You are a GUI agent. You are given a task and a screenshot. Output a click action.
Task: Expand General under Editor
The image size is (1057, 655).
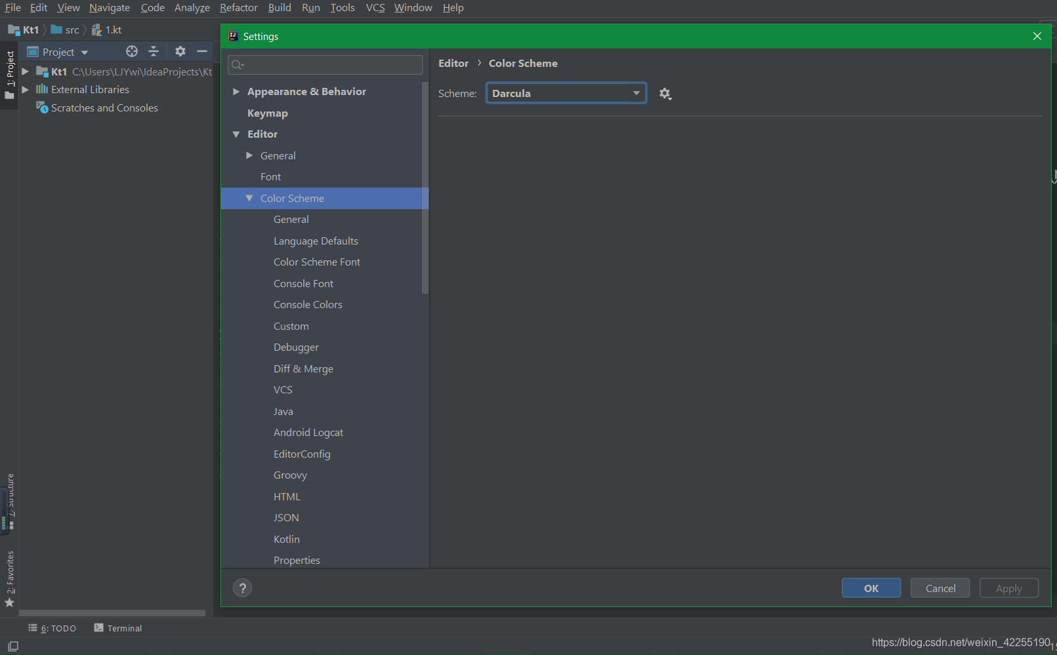tap(249, 155)
